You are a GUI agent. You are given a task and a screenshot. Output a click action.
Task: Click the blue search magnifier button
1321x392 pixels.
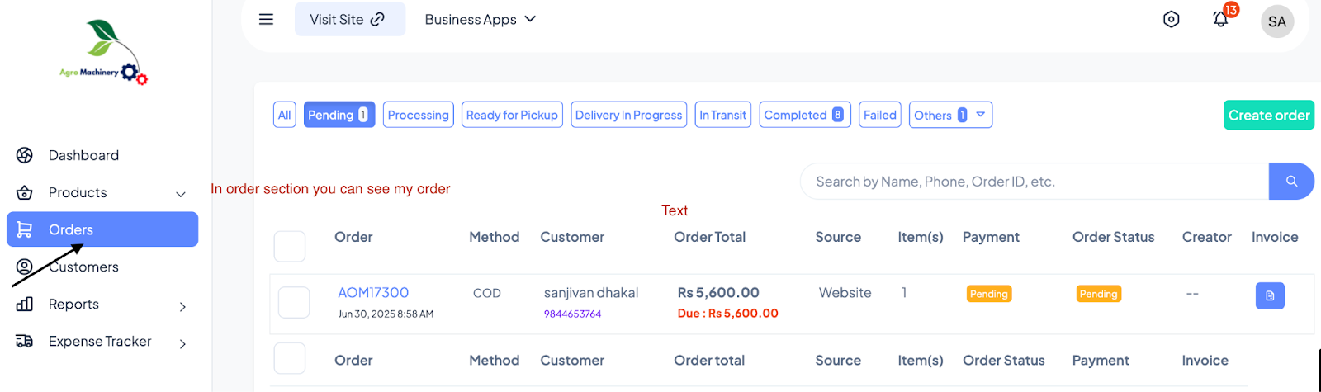[1291, 181]
